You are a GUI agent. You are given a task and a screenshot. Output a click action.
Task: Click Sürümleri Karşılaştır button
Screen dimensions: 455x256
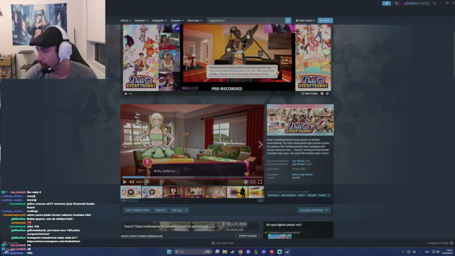(248, 236)
